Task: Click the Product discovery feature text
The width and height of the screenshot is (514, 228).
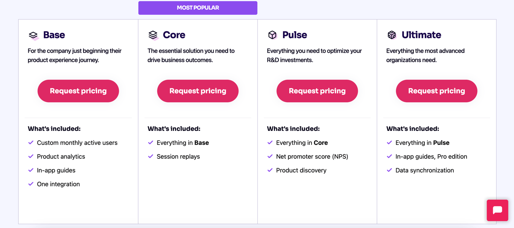Action: pos(301,170)
